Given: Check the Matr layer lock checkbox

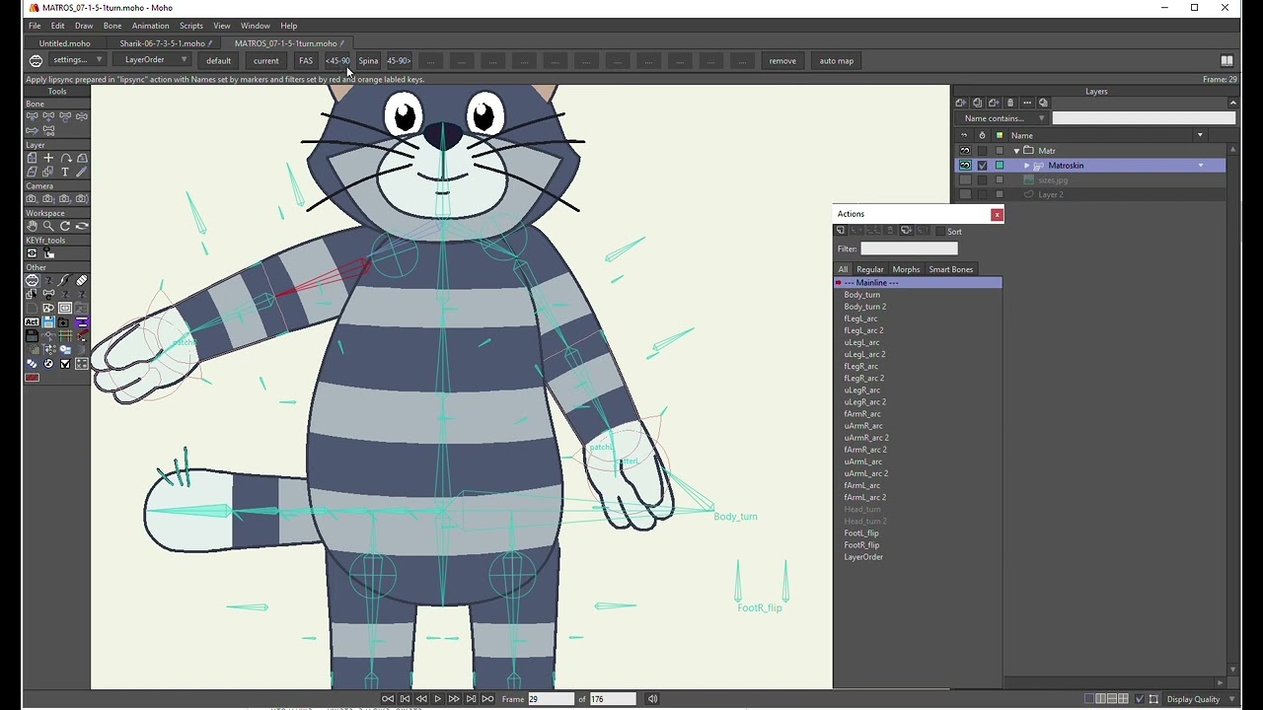Looking at the screenshot, I should pyautogui.click(x=982, y=151).
